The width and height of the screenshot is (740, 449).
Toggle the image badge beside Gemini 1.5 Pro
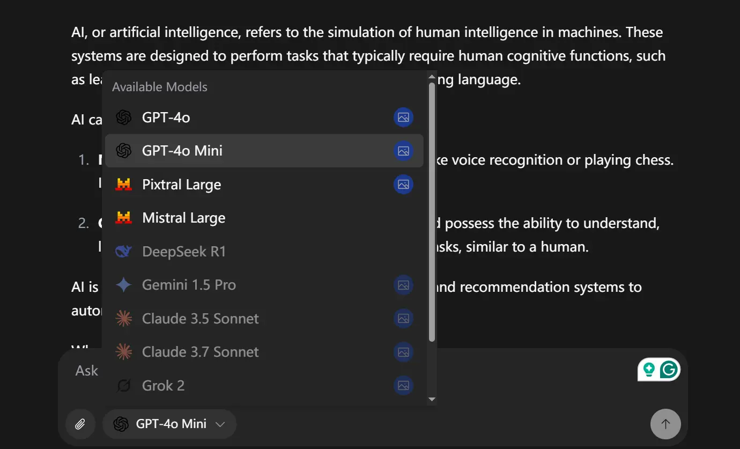403,285
